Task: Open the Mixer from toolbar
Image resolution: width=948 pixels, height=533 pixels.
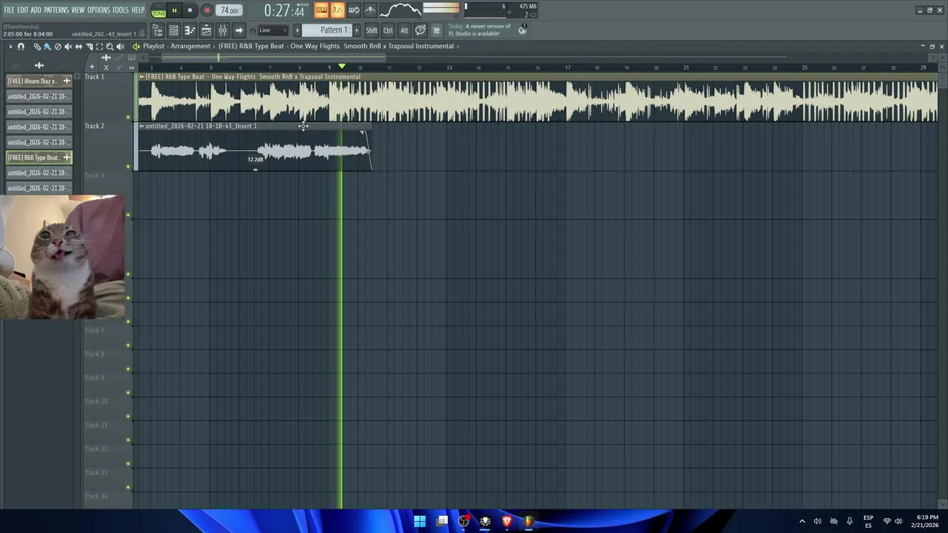Action: (x=222, y=30)
